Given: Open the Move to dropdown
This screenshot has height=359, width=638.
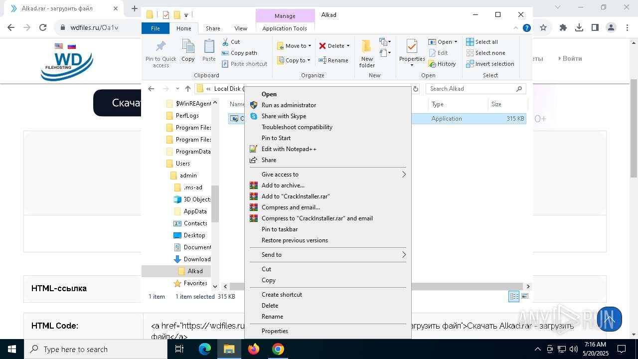Looking at the screenshot, I should pyautogui.click(x=294, y=46).
